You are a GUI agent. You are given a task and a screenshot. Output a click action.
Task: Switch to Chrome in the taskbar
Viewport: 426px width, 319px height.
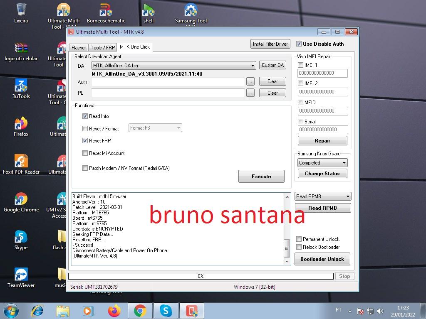pyautogui.click(x=140, y=311)
